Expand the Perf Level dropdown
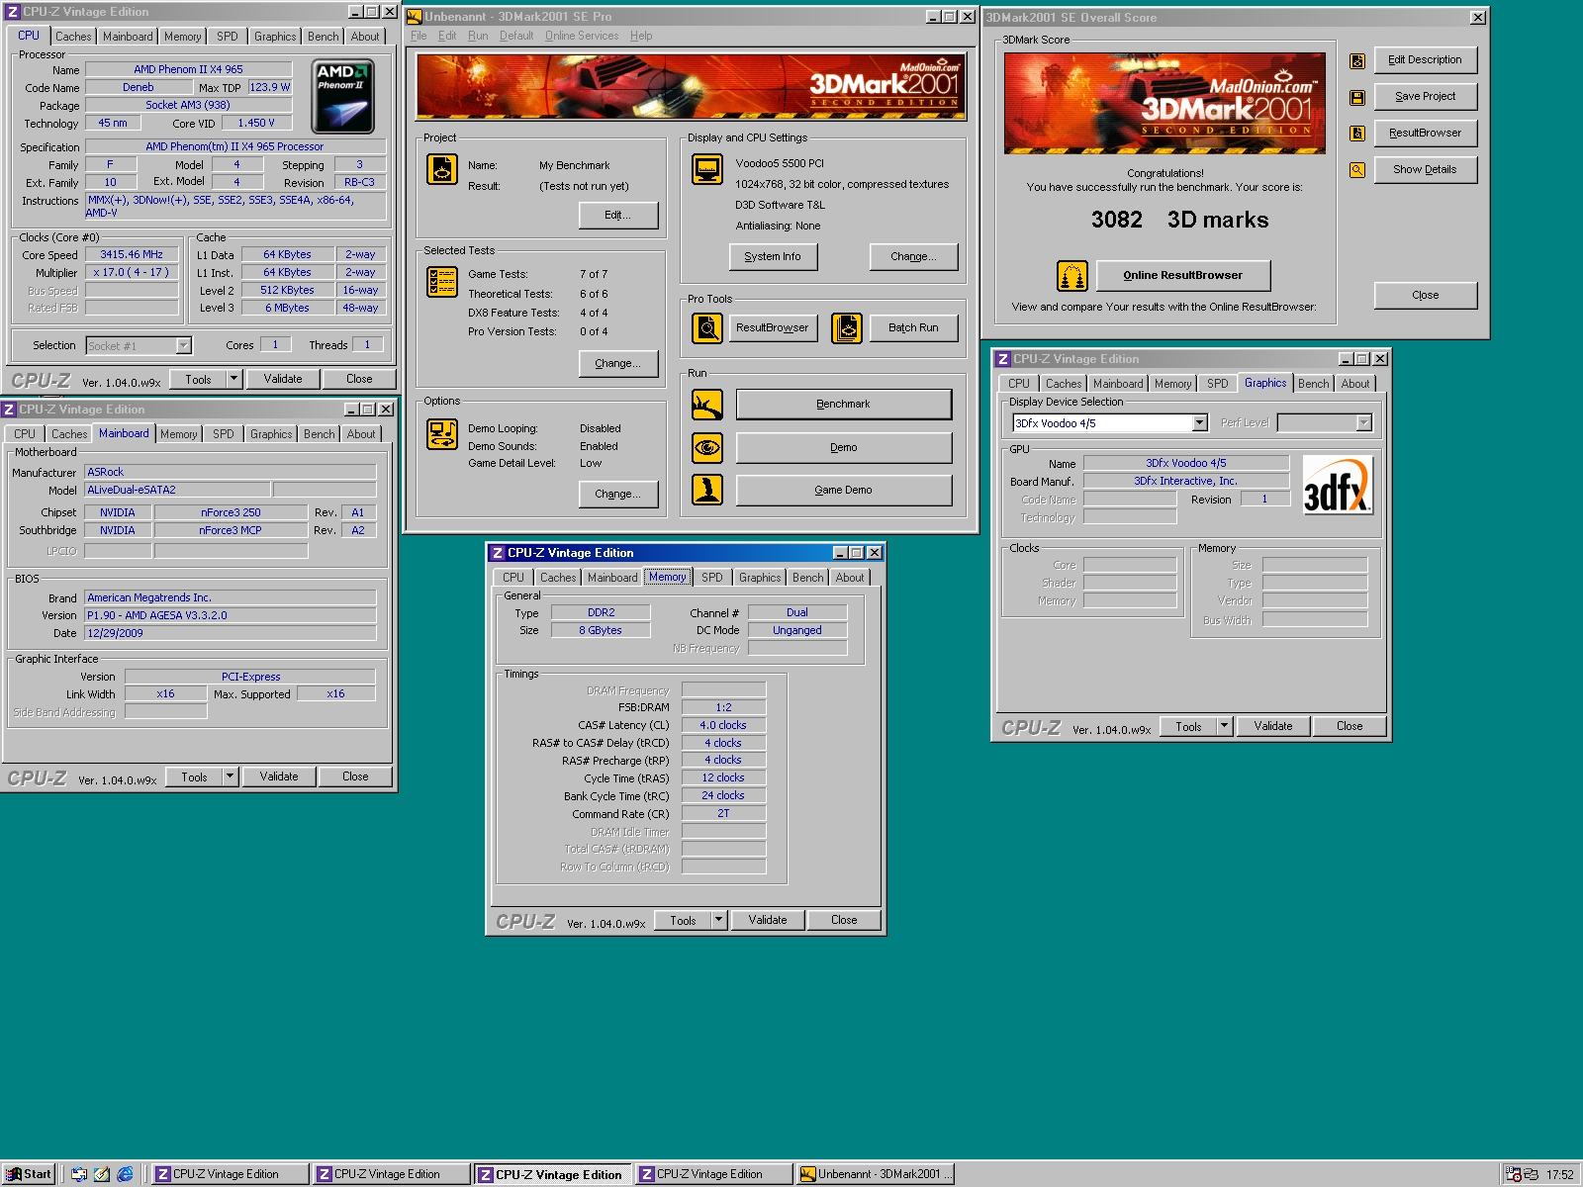The image size is (1583, 1187). click(1363, 423)
